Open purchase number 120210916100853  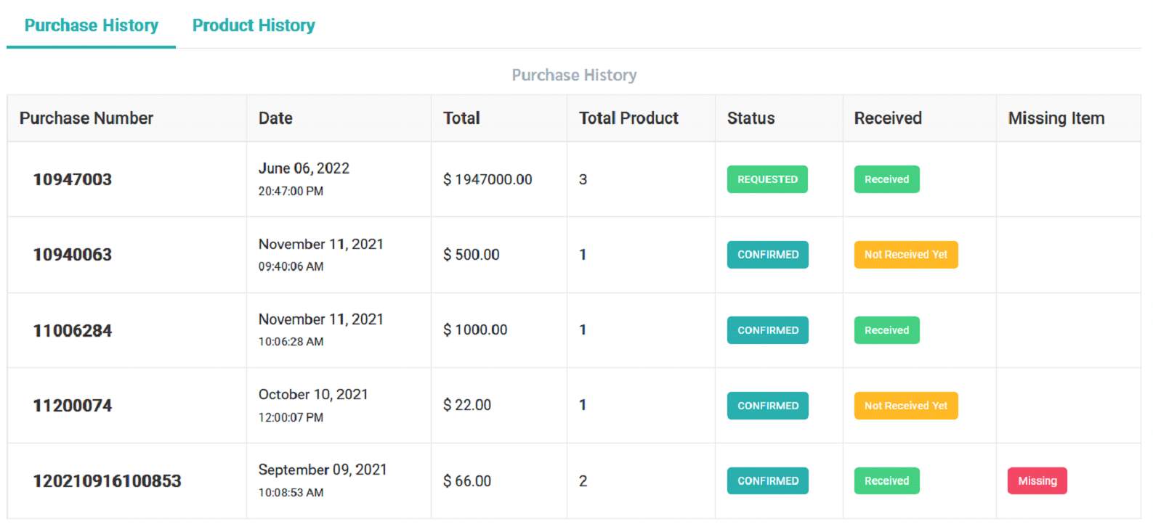[x=107, y=481]
